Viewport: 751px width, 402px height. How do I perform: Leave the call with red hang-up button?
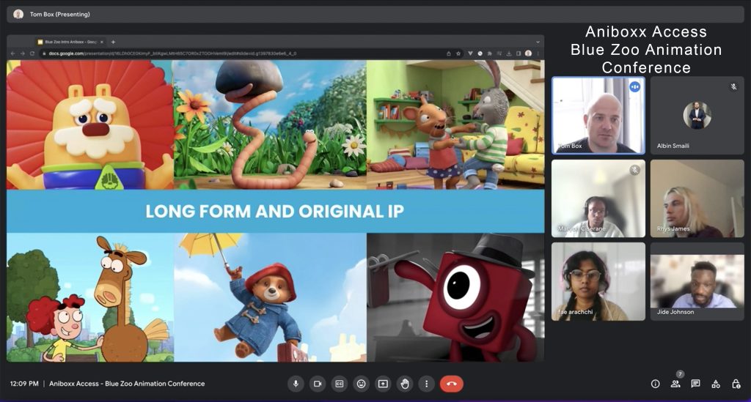click(x=451, y=384)
